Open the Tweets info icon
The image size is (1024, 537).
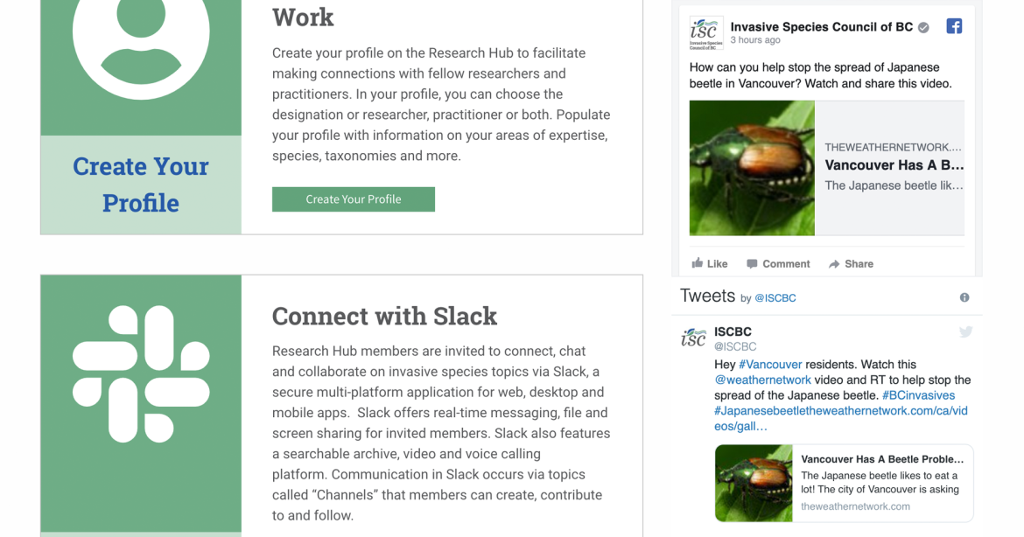[x=964, y=297]
